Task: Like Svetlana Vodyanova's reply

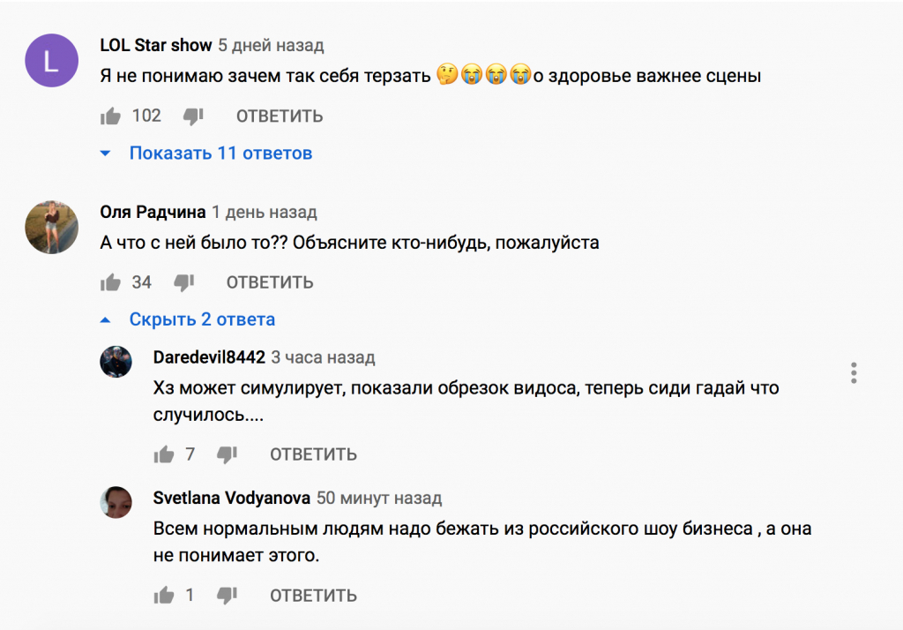Action: [x=163, y=596]
